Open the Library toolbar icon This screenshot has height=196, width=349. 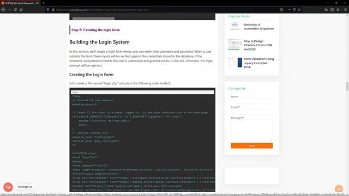point(326,10)
